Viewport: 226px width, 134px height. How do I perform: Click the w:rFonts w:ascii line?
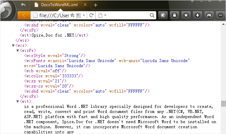(107, 61)
